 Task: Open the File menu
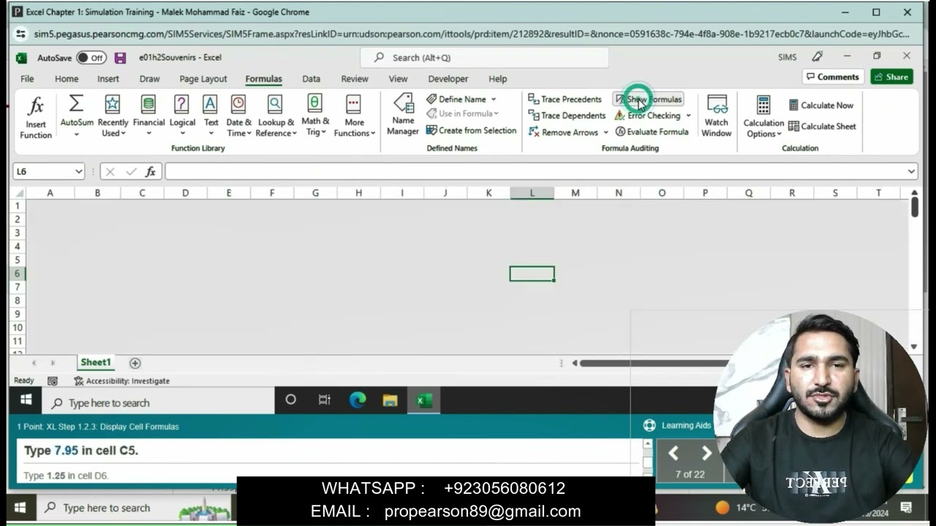coord(27,79)
